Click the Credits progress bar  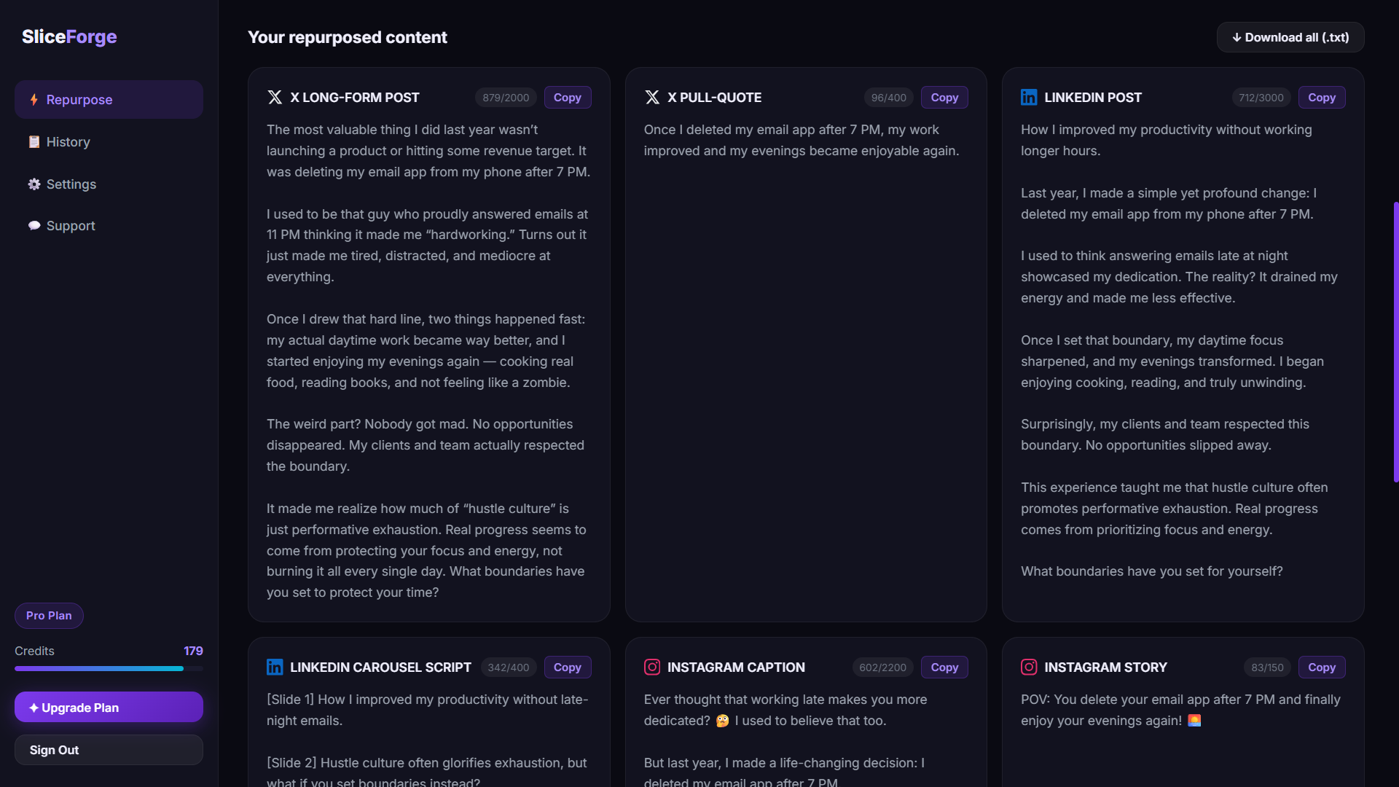click(x=109, y=668)
